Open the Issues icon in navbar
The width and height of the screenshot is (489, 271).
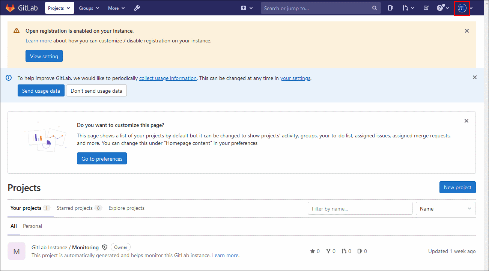(390, 8)
